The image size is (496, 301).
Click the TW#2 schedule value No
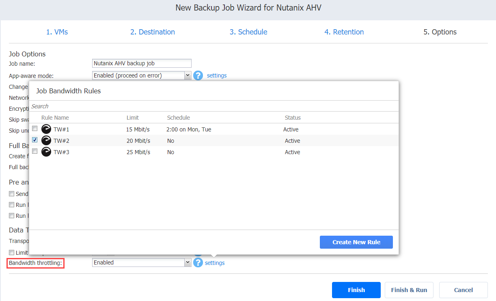[x=170, y=141]
